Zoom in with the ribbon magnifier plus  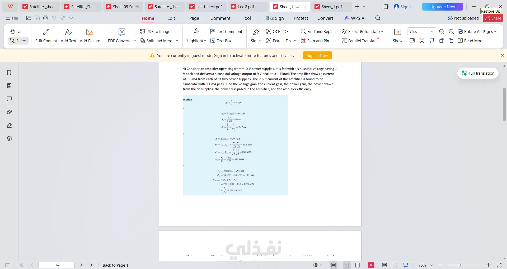[452, 31]
